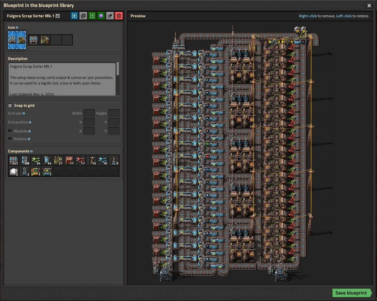Click the third (empty) icon slot

56,40
